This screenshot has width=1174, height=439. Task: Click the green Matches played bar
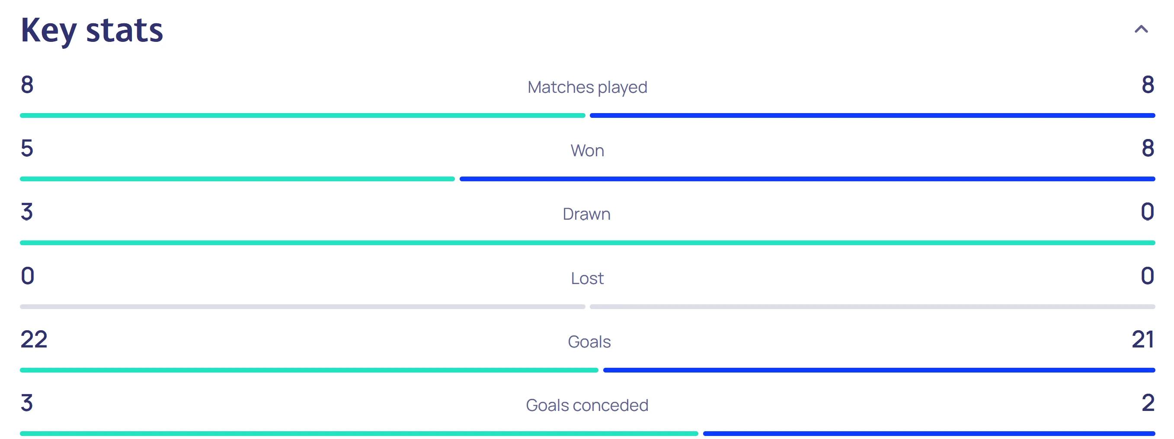click(x=302, y=116)
